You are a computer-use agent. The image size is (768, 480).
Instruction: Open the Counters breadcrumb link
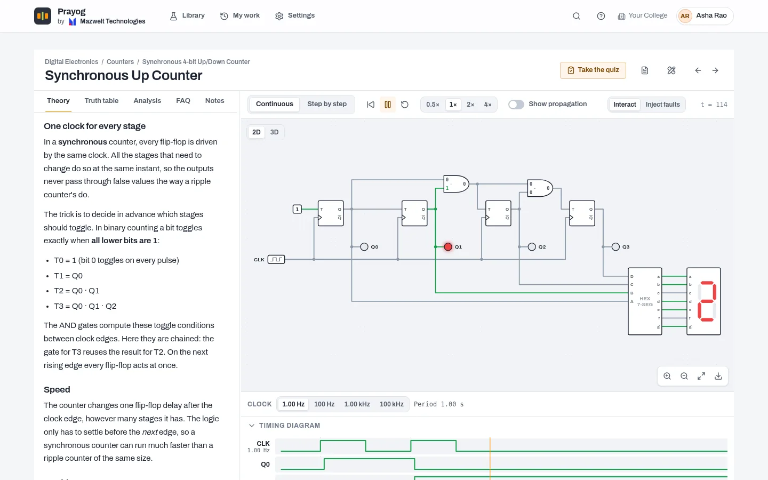[x=120, y=62]
